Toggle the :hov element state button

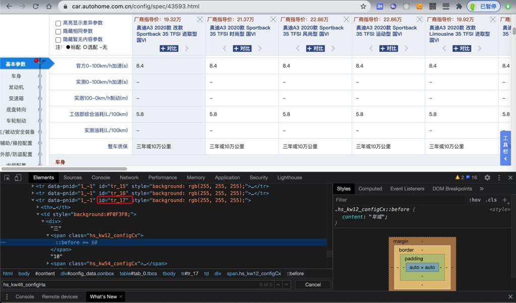[x=475, y=200]
